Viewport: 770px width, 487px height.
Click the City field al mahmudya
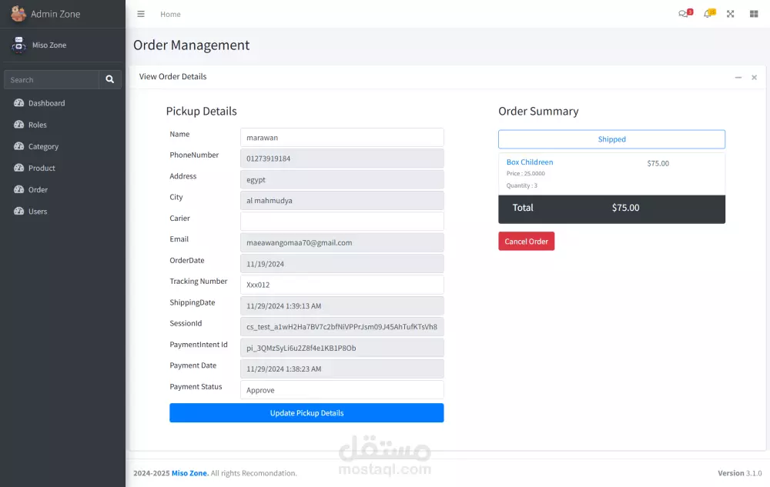(342, 201)
